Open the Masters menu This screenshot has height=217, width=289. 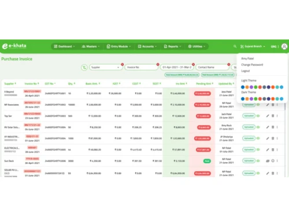(91, 46)
